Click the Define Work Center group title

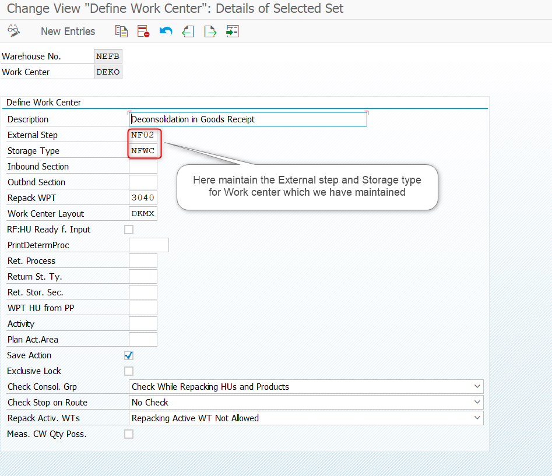point(44,103)
